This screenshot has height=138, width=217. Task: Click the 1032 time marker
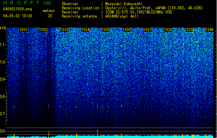click(44, 30)
